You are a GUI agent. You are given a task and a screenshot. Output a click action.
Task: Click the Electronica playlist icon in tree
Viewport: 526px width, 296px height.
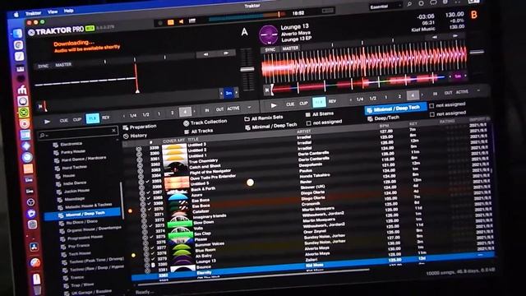tap(55, 145)
